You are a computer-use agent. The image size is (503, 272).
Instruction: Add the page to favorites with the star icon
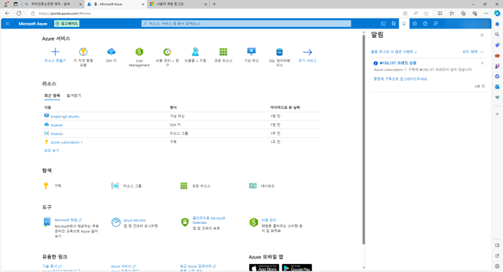click(x=426, y=13)
